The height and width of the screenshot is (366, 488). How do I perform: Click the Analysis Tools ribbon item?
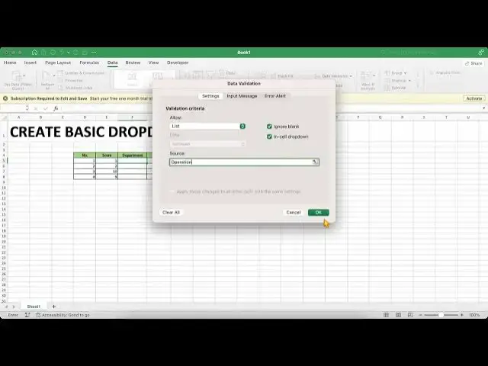click(x=445, y=73)
